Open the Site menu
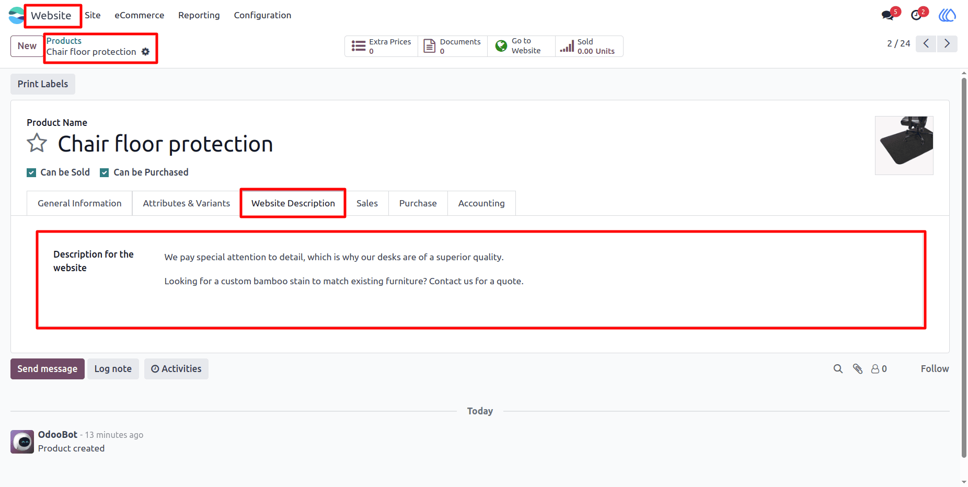The height and width of the screenshot is (487, 968). coord(93,15)
